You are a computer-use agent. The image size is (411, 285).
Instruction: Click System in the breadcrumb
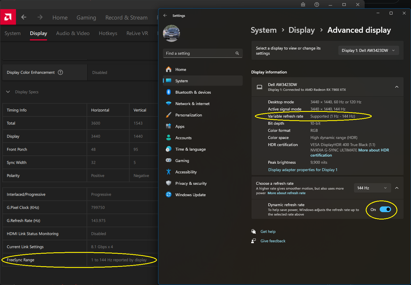pyautogui.click(x=264, y=30)
